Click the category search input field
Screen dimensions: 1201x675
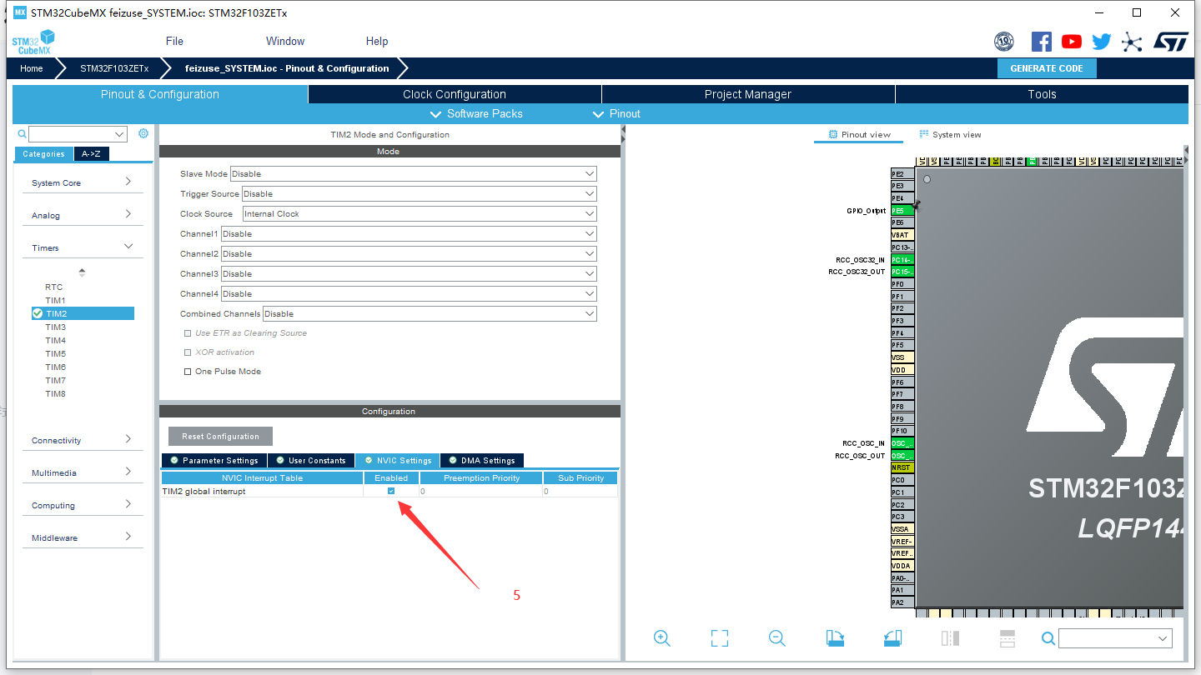tap(78, 134)
